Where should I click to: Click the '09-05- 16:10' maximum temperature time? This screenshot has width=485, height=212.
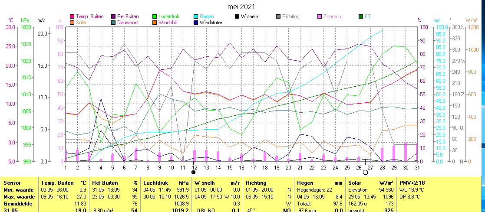55,197
